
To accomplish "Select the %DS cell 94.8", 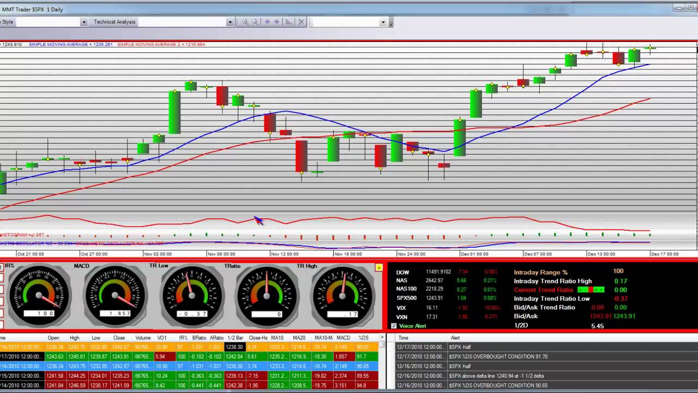I will coord(366,386).
